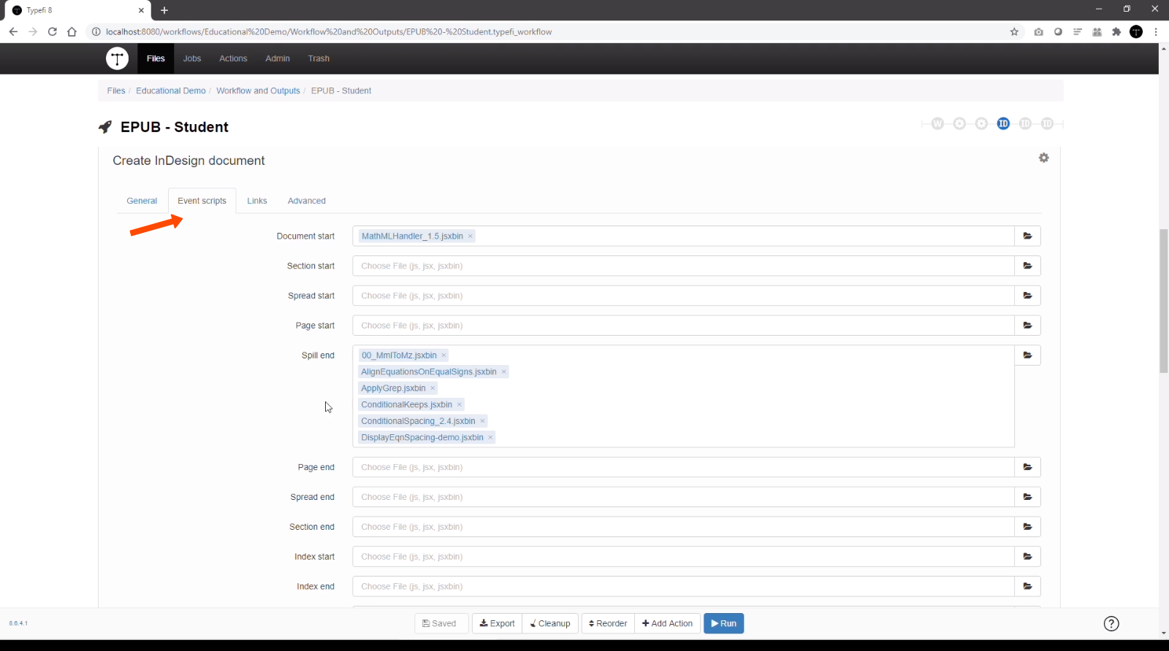Click the browser screenshot camera icon
This screenshot has width=1169, height=651.
[1038, 31]
